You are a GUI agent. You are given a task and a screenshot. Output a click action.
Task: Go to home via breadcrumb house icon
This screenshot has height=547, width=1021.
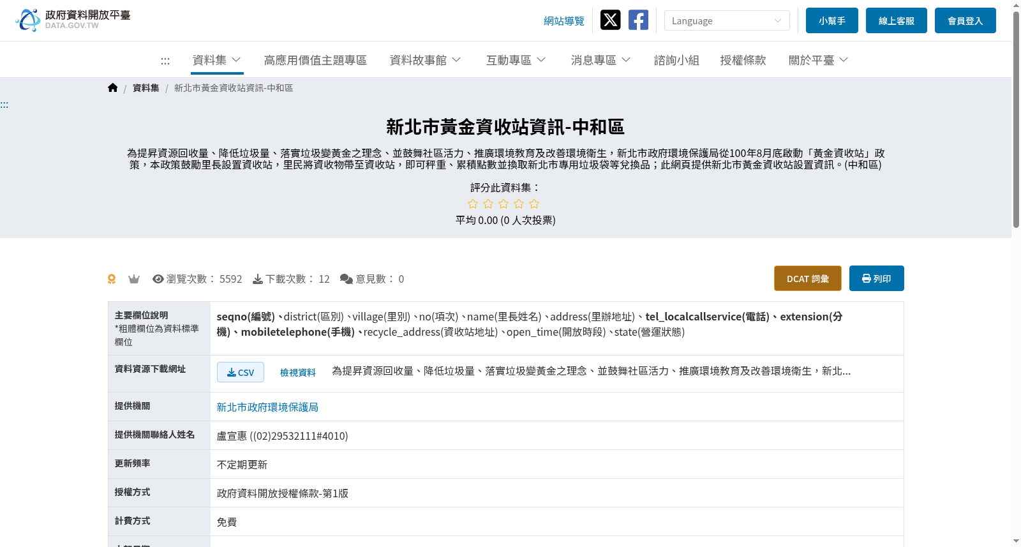(x=113, y=88)
